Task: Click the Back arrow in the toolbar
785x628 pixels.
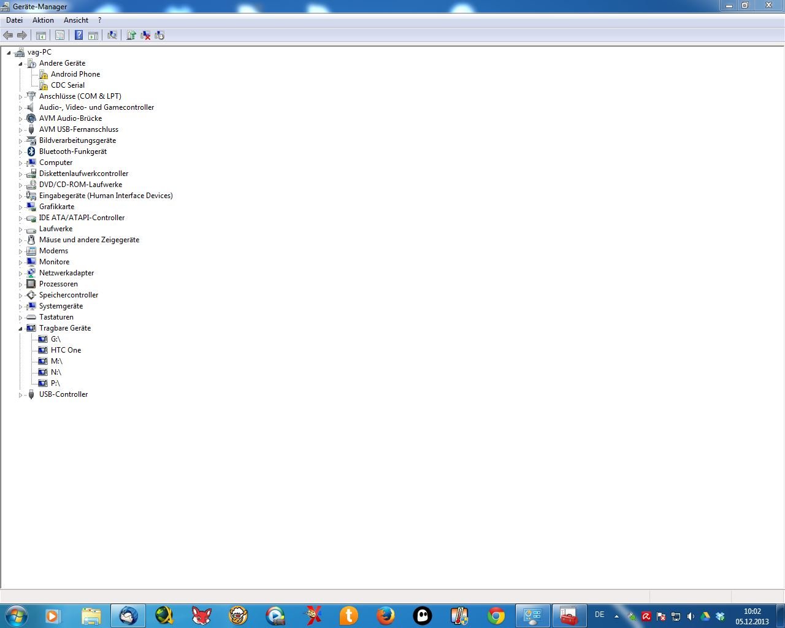Action: coord(8,36)
